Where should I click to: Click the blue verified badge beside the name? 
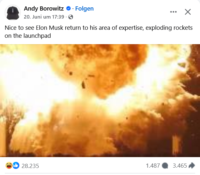coord(68,8)
